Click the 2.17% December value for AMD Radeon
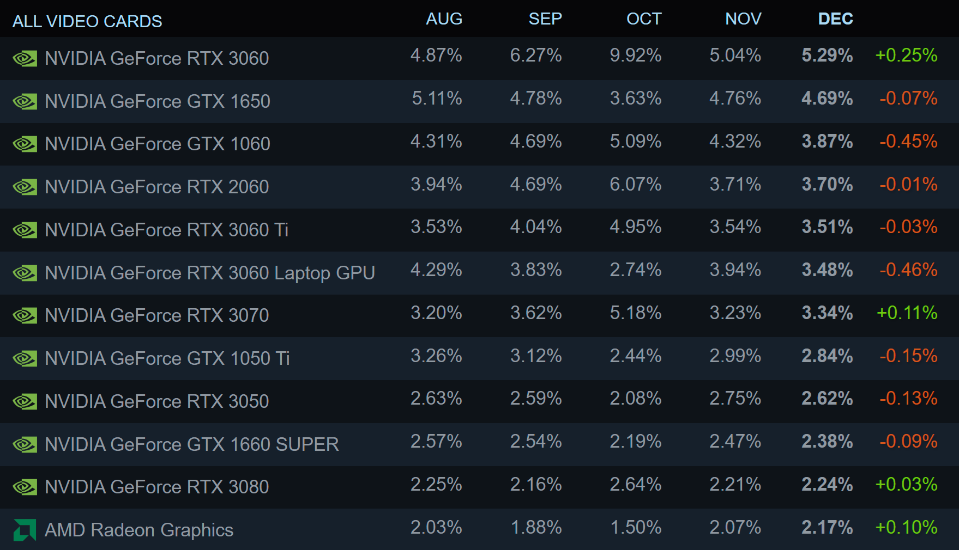The height and width of the screenshot is (550, 959). pyautogui.click(x=827, y=527)
